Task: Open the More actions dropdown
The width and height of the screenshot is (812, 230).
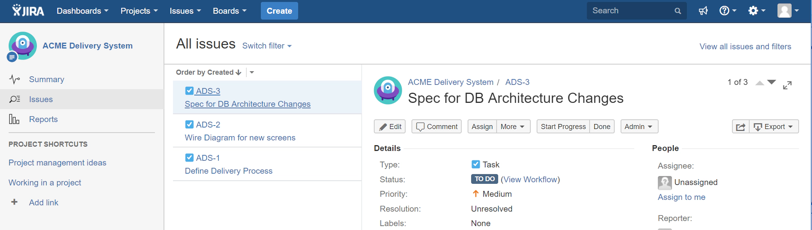Action: 513,127
